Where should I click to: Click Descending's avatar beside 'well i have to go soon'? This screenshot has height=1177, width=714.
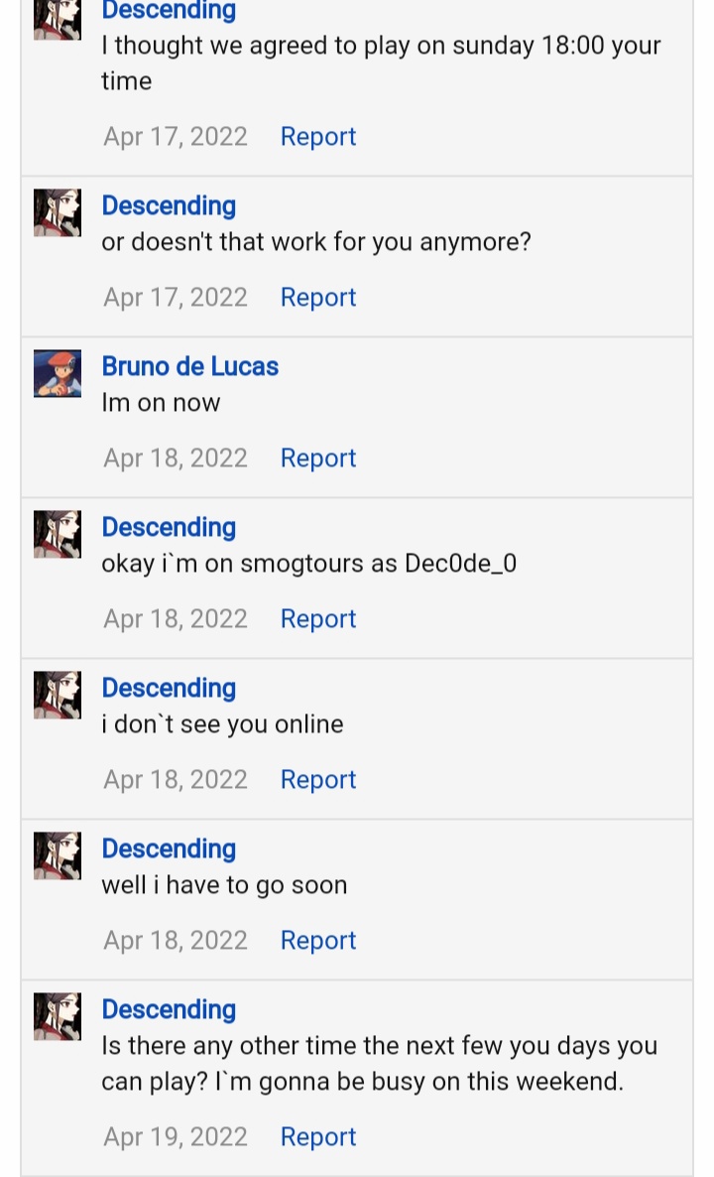click(x=57, y=855)
